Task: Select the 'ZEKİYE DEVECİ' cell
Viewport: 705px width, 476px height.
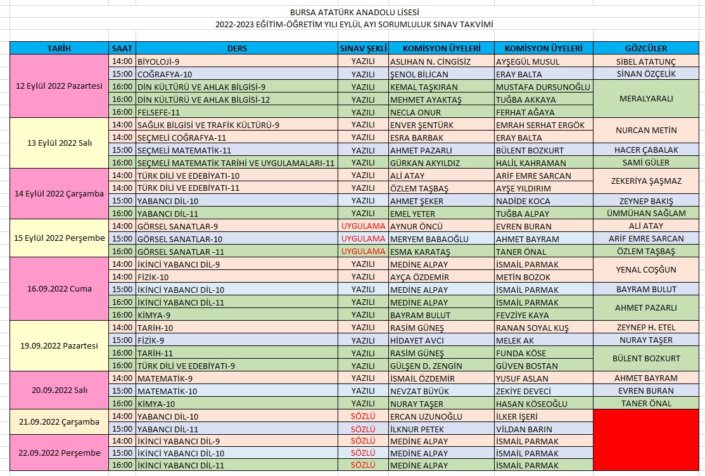Action: [x=543, y=391]
